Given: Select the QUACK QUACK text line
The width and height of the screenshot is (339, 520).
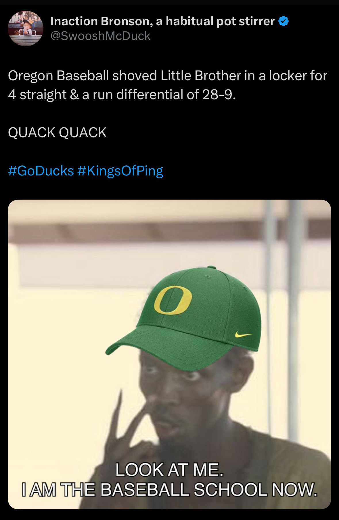Looking at the screenshot, I should [x=57, y=133].
